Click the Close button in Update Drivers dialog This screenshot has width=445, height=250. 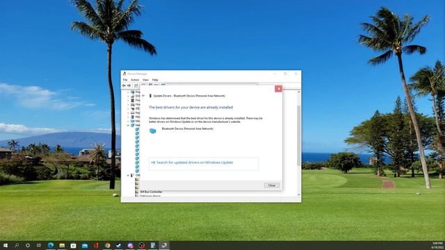[272, 185]
